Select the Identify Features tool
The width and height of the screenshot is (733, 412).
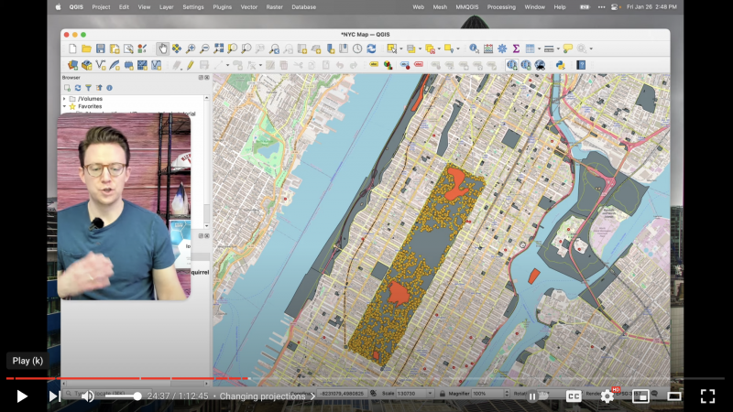pos(474,49)
